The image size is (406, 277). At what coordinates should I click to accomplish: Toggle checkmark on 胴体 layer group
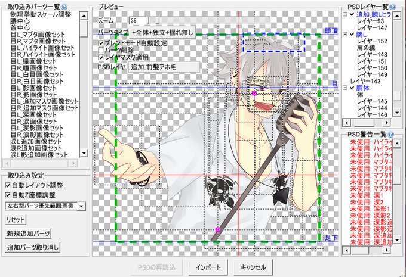click(x=352, y=88)
